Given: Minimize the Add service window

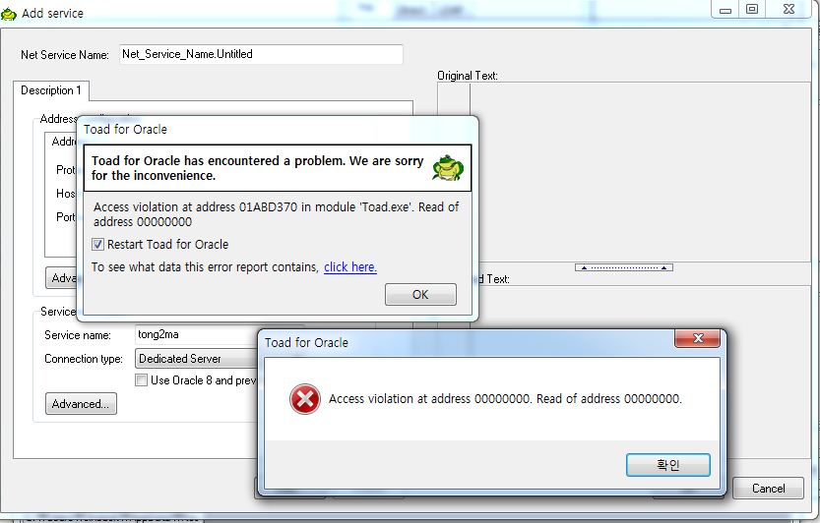Looking at the screenshot, I should [725, 10].
